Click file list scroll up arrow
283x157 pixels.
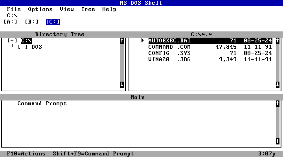coord(277,41)
